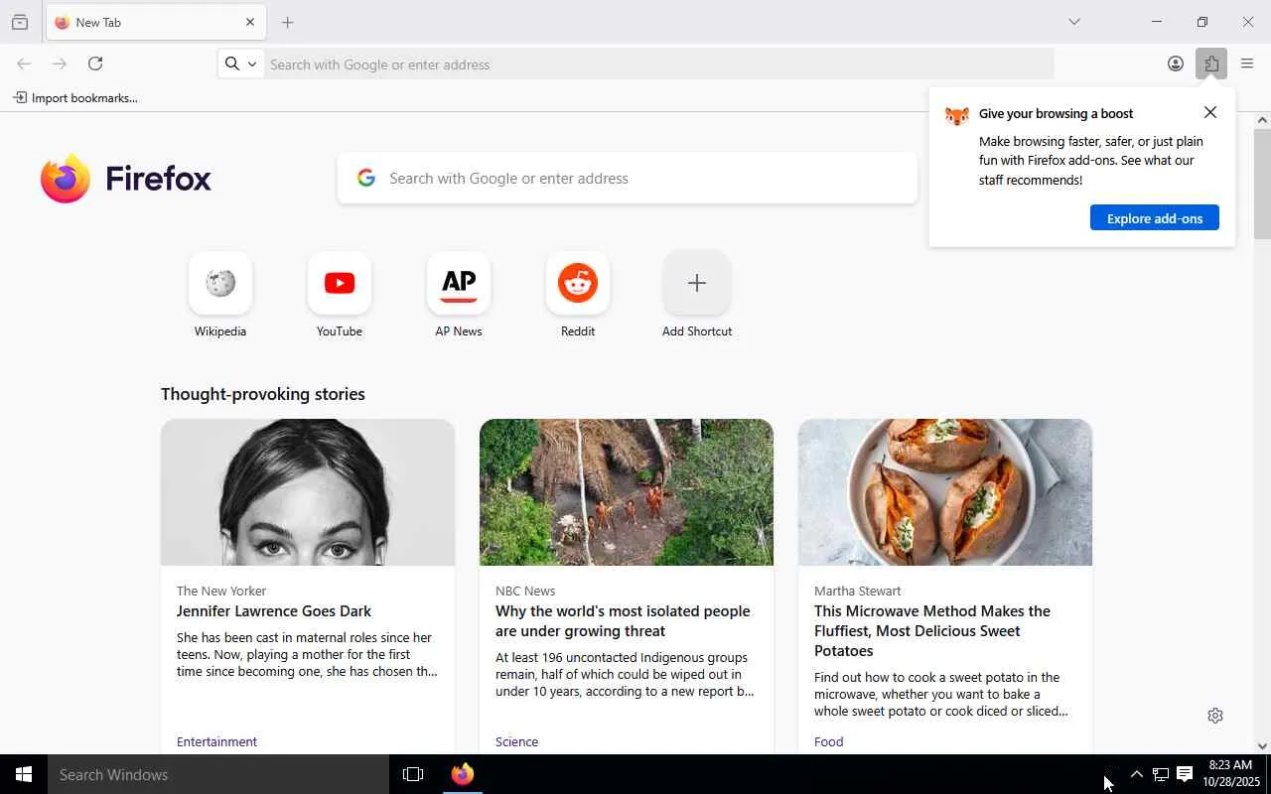Click 'NBC News' source label
The height and width of the screenshot is (794, 1271).
tap(525, 591)
